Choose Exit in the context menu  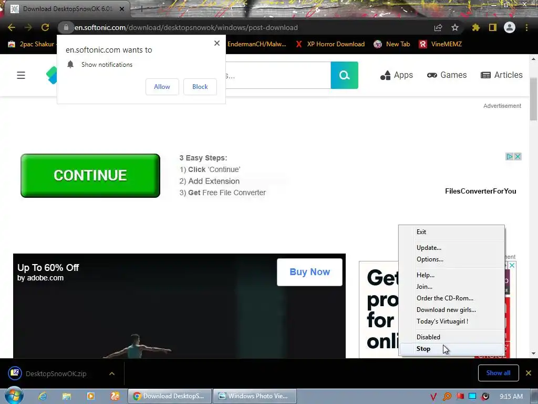tap(451, 232)
